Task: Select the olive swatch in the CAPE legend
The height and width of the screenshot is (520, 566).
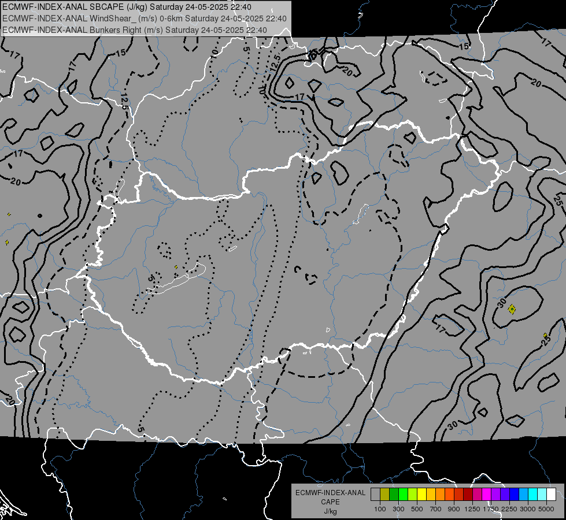Action: [385, 495]
